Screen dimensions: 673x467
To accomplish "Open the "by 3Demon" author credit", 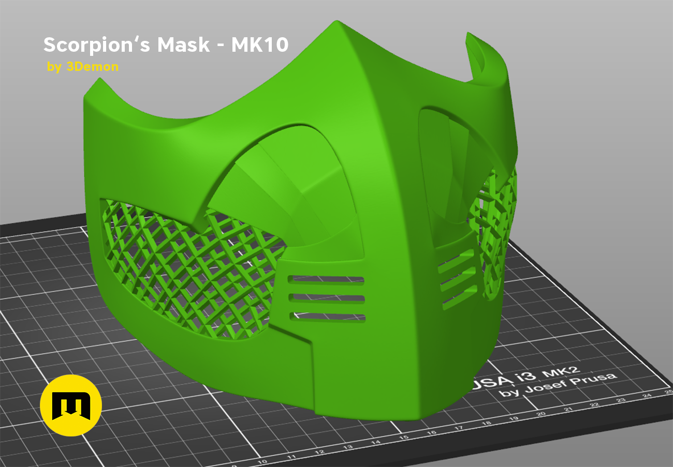I will (83, 67).
